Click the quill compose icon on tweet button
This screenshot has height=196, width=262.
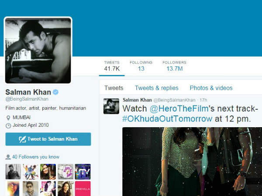[x=22, y=139]
